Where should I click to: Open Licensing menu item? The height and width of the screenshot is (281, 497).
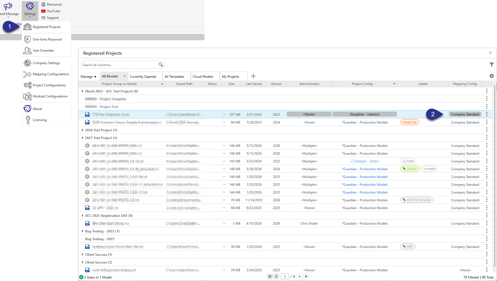46,120
